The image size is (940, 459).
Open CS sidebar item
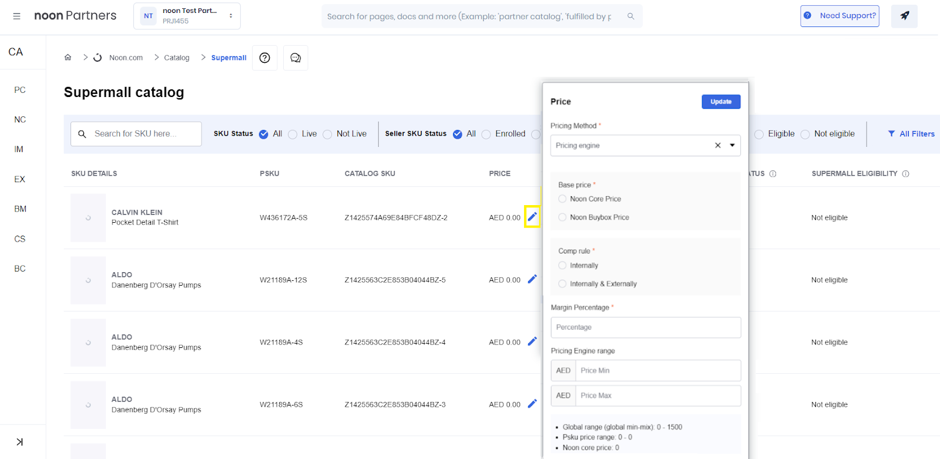[20, 239]
